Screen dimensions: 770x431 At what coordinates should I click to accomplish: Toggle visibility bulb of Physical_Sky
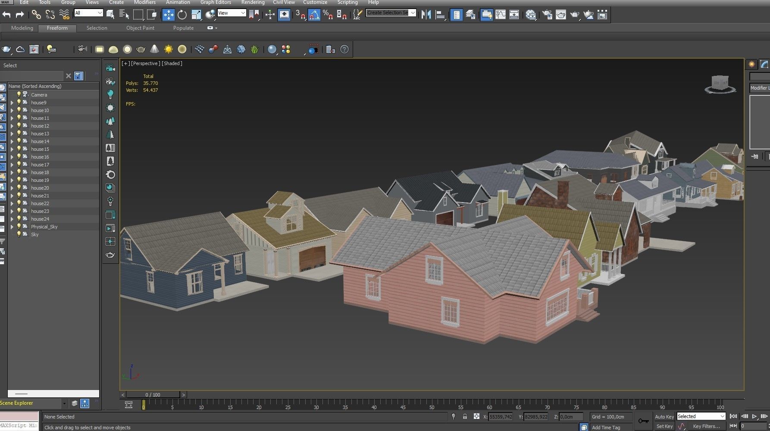pyautogui.click(x=19, y=226)
